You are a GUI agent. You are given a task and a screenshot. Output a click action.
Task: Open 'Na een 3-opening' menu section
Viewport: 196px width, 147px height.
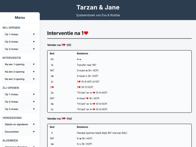click(20, 79)
